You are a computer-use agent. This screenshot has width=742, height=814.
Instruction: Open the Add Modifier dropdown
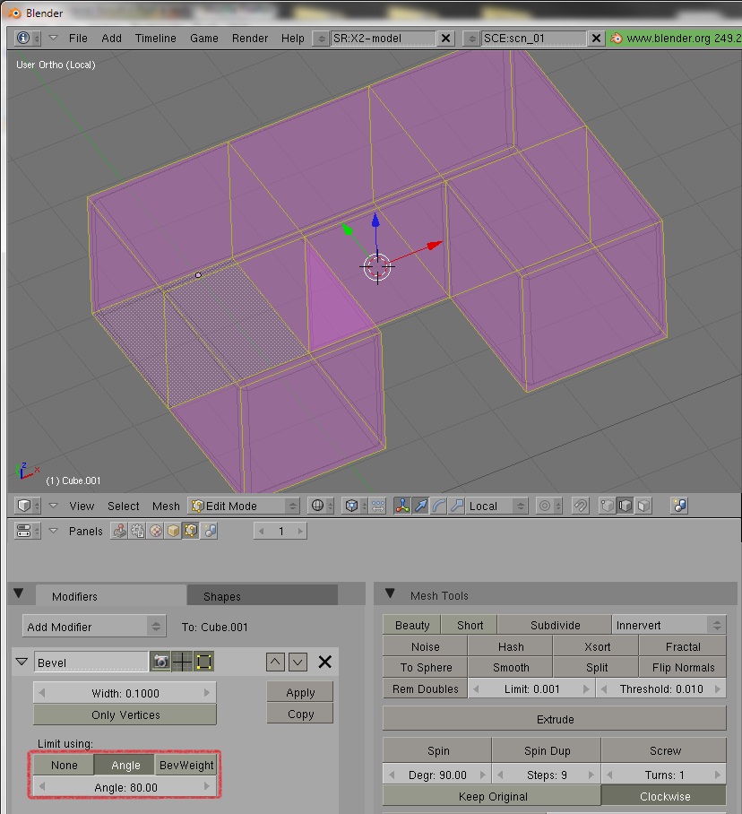click(94, 627)
